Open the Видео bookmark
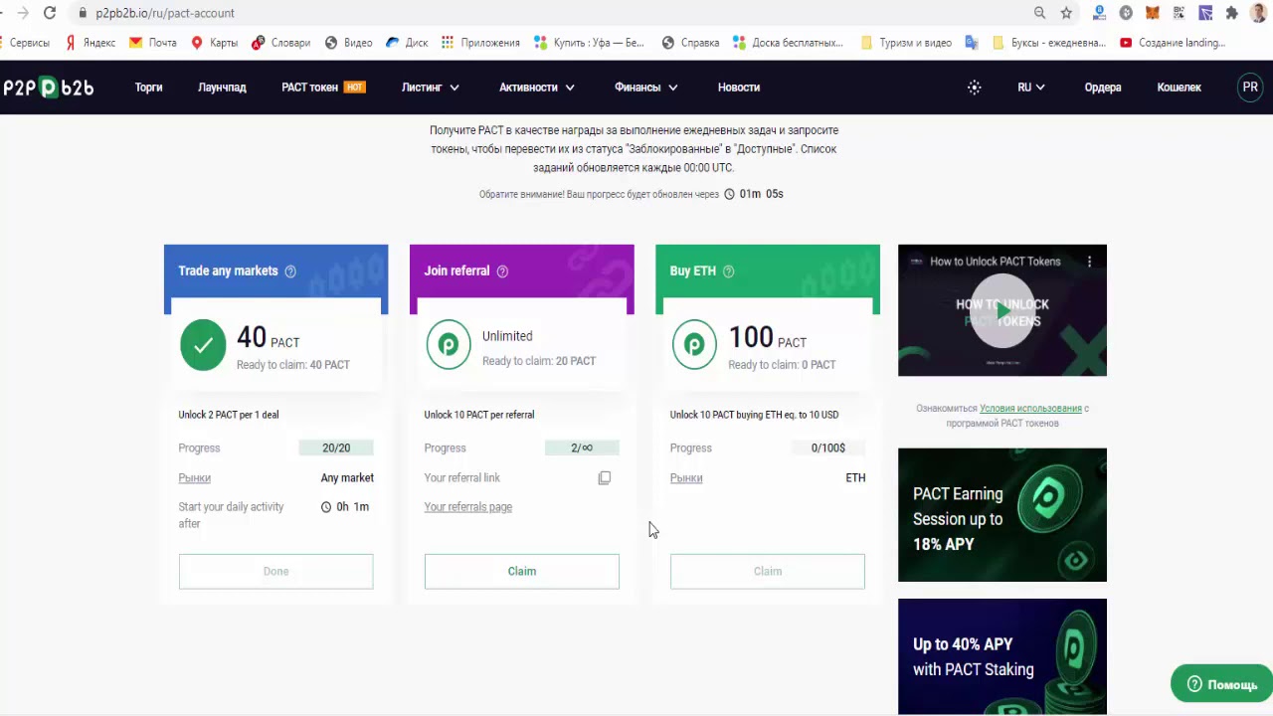The width and height of the screenshot is (1273, 716). tap(348, 43)
